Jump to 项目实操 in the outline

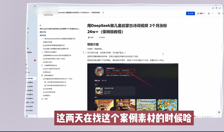tap(43, 35)
